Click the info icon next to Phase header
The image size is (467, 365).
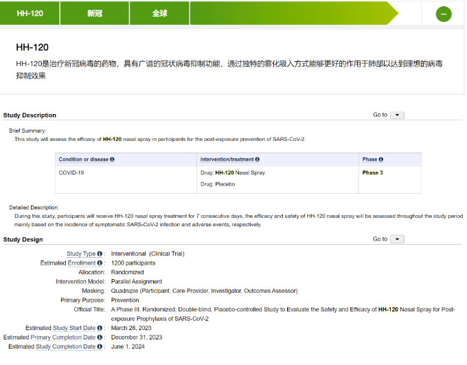380,159
